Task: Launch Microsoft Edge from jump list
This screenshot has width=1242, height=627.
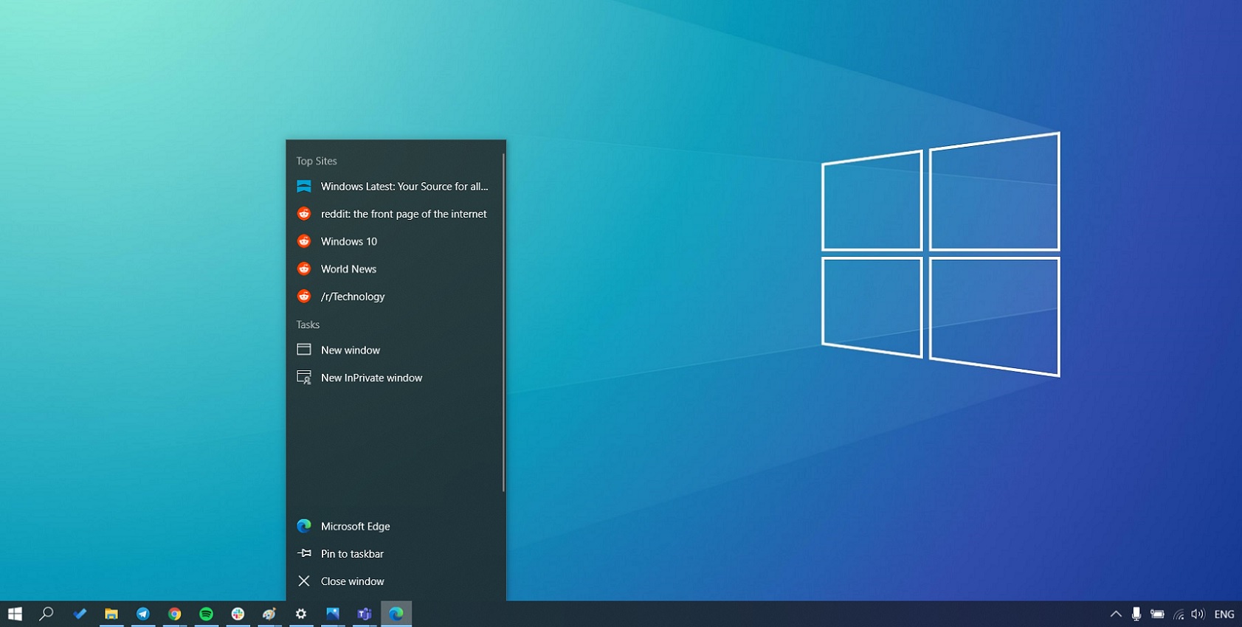Action: (396, 526)
